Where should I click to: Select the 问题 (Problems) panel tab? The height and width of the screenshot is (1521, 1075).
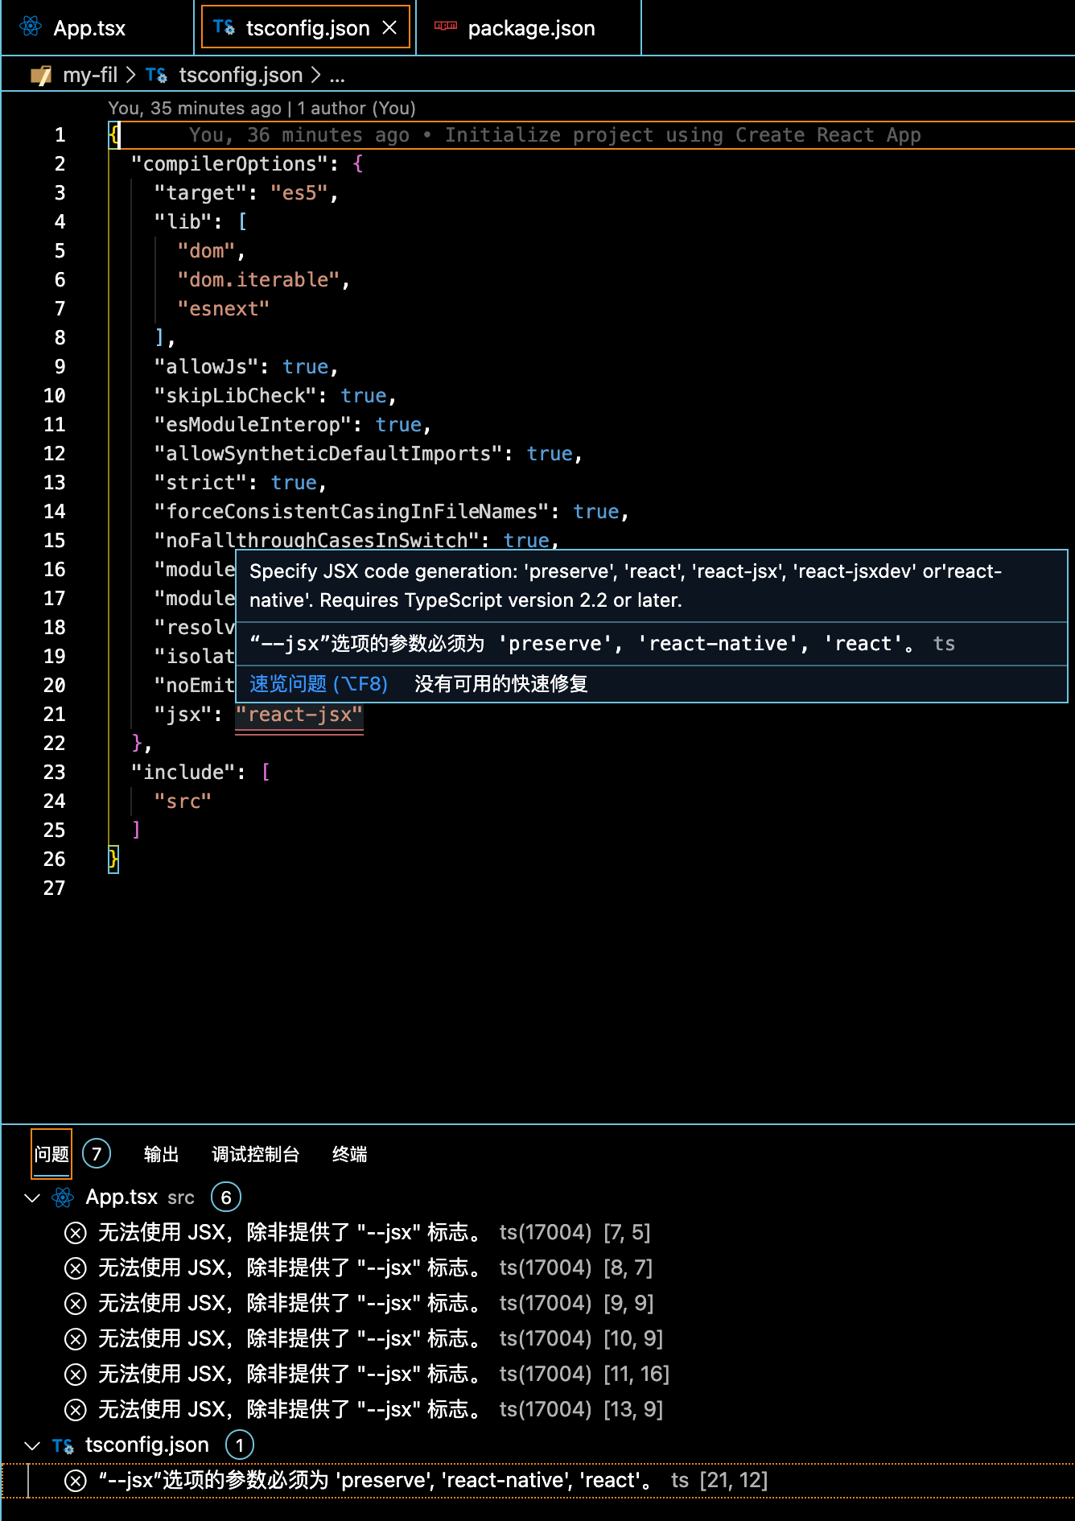coord(51,1154)
